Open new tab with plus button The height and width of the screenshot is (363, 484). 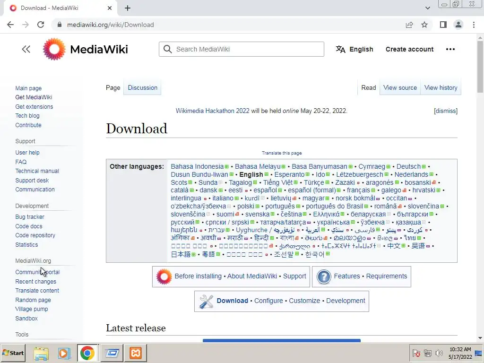[x=128, y=8]
